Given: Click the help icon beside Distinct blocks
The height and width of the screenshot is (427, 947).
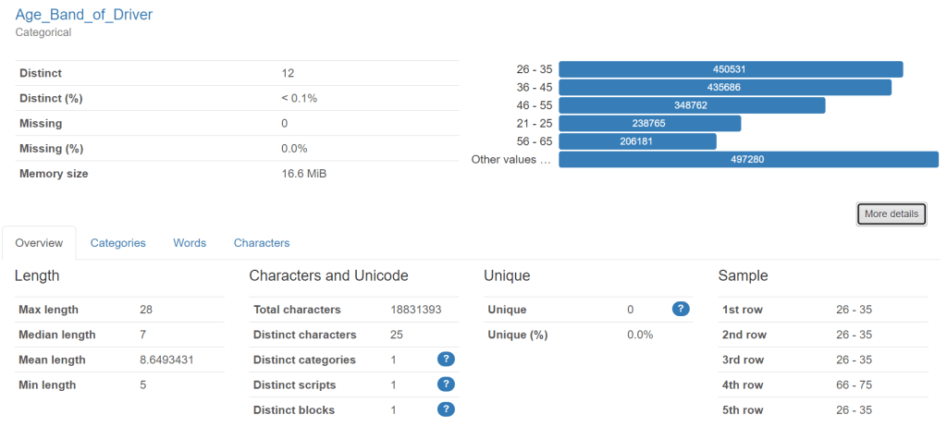Looking at the screenshot, I should 446,409.
